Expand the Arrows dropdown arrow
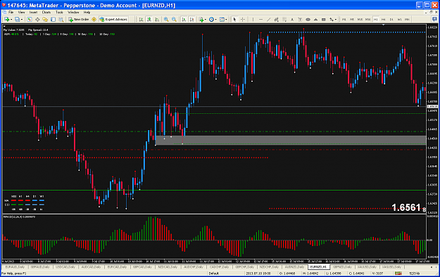 [x=336, y=20]
